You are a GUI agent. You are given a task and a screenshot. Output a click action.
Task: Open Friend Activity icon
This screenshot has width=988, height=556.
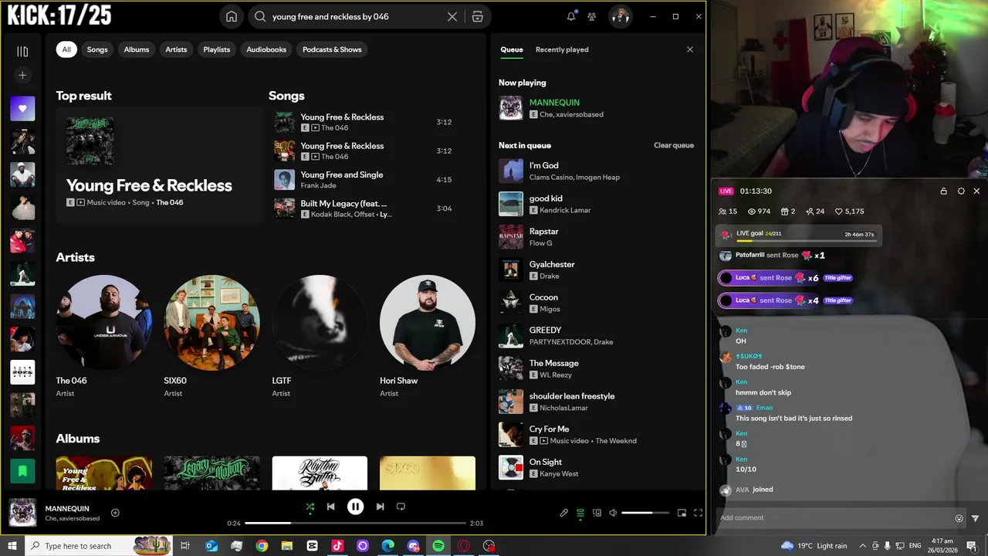pyautogui.click(x=592, y=16)
